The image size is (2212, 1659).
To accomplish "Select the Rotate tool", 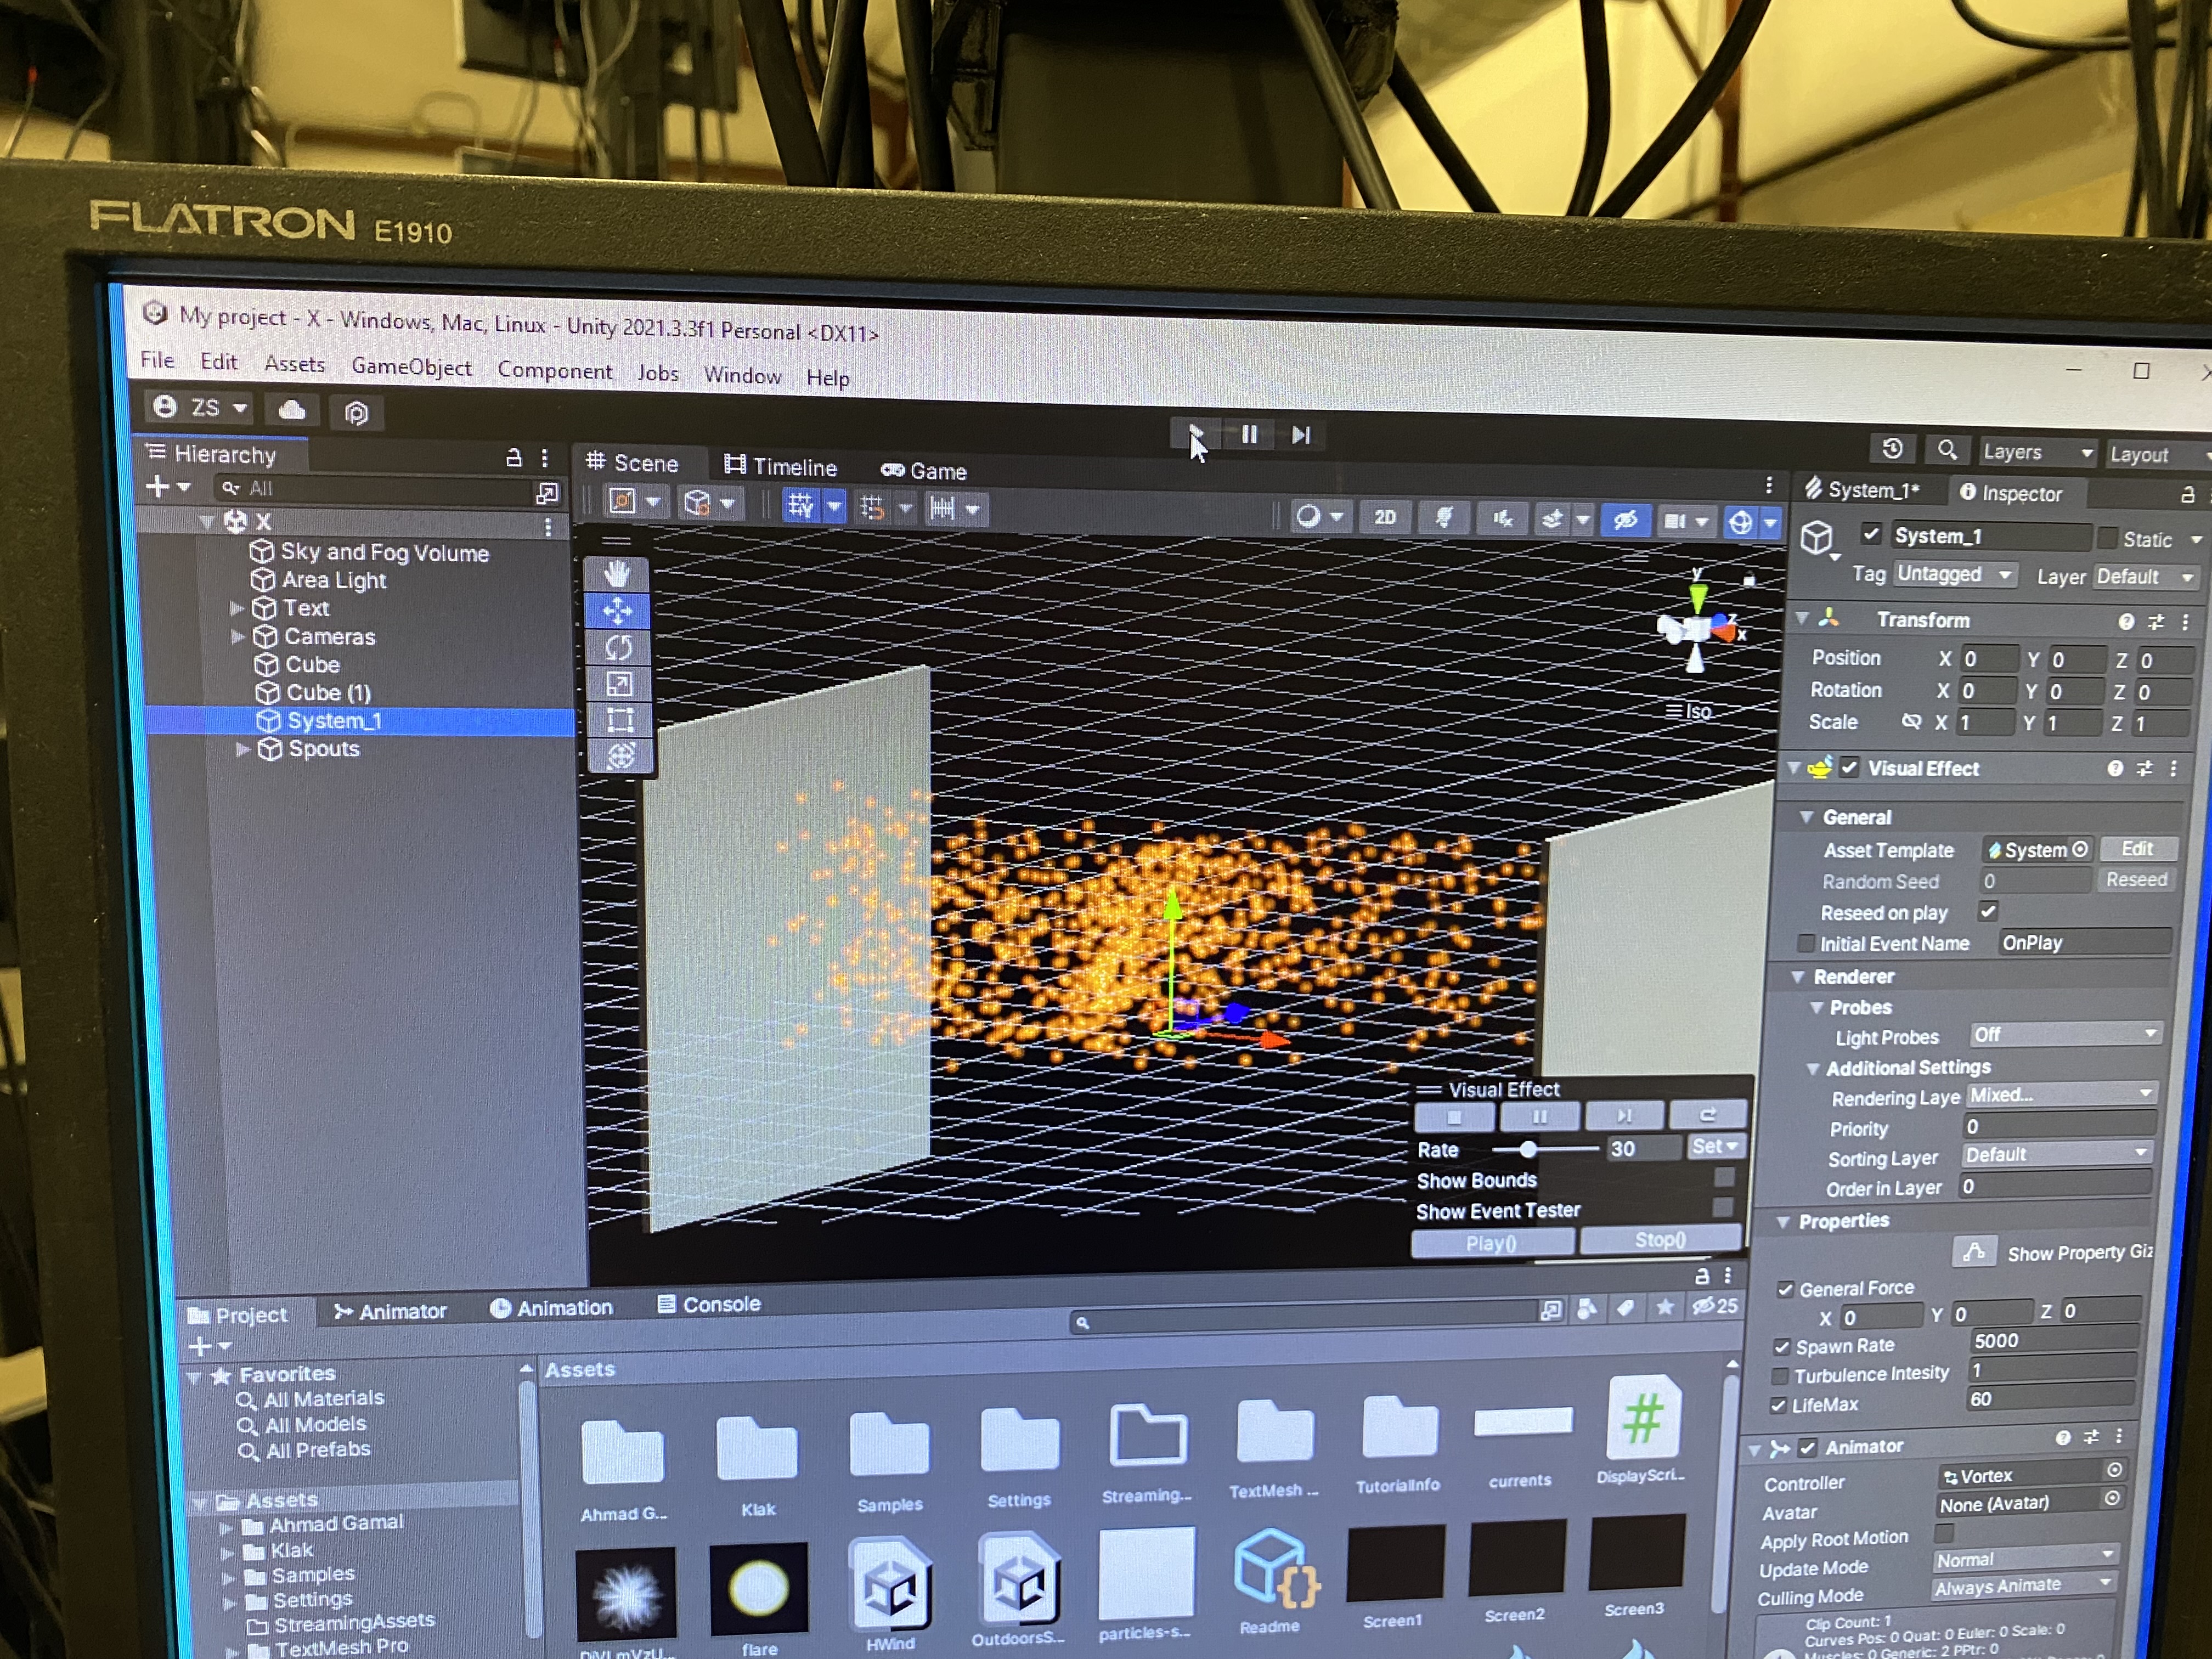I will tap(618, 647).
